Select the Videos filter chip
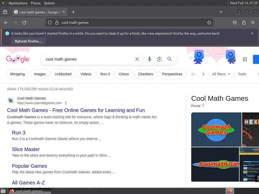 click(86, 74)
